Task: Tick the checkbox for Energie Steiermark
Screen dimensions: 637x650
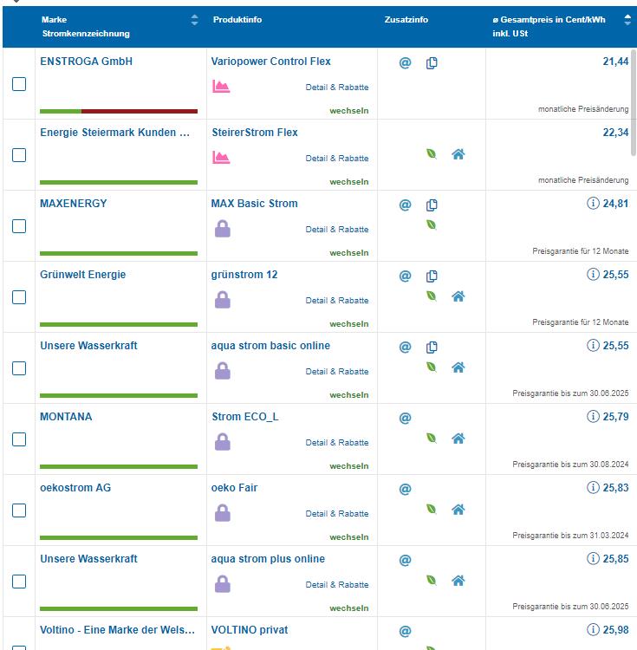Action: click(x=19, y=155)
